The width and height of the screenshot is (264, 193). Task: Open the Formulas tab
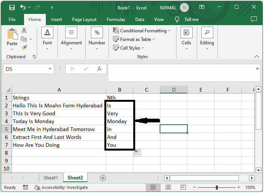[116, 20]
